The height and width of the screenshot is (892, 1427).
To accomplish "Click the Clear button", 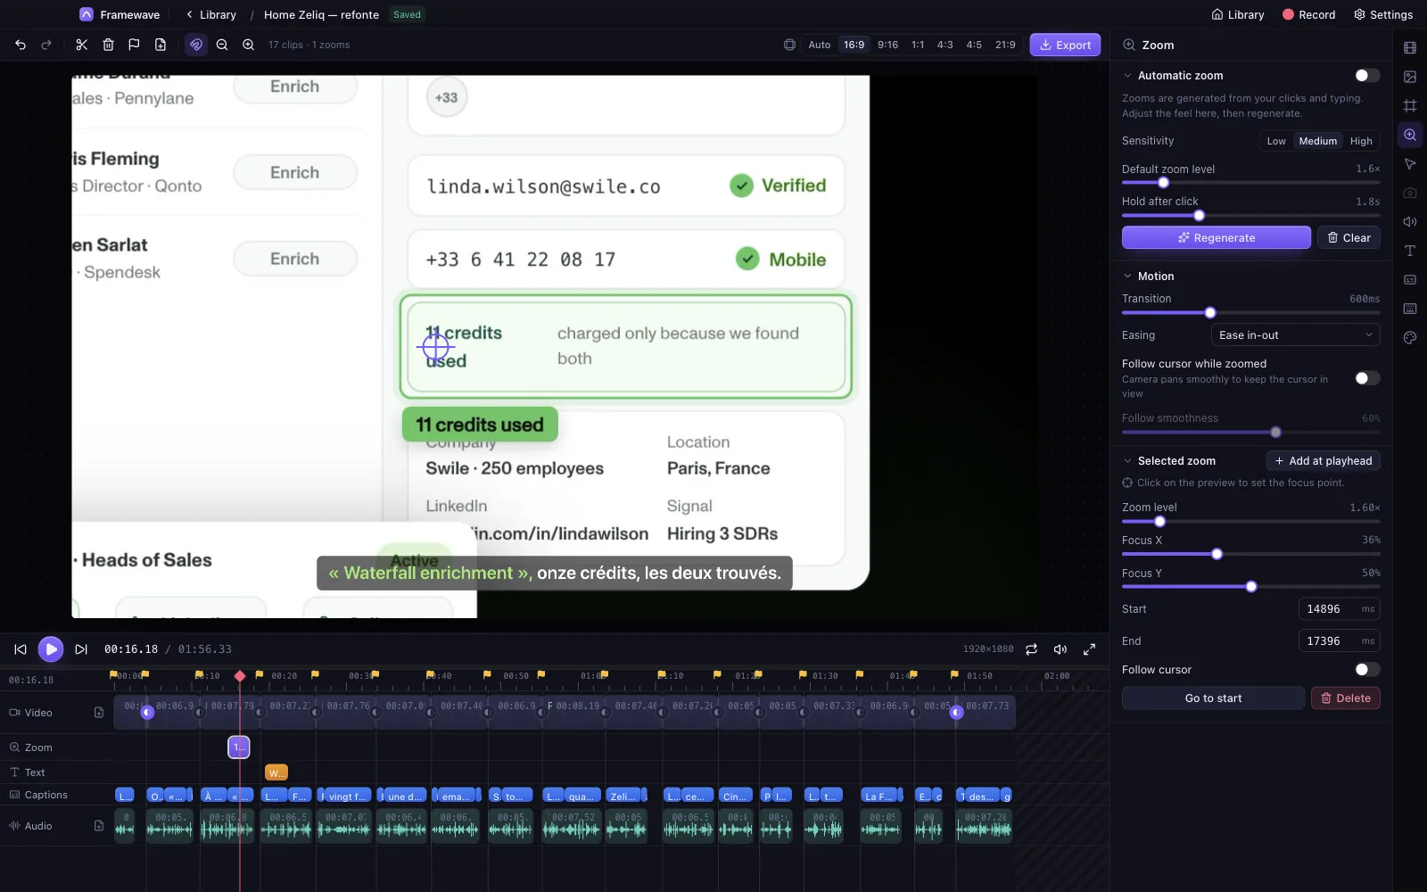I will pos(1349,237).
